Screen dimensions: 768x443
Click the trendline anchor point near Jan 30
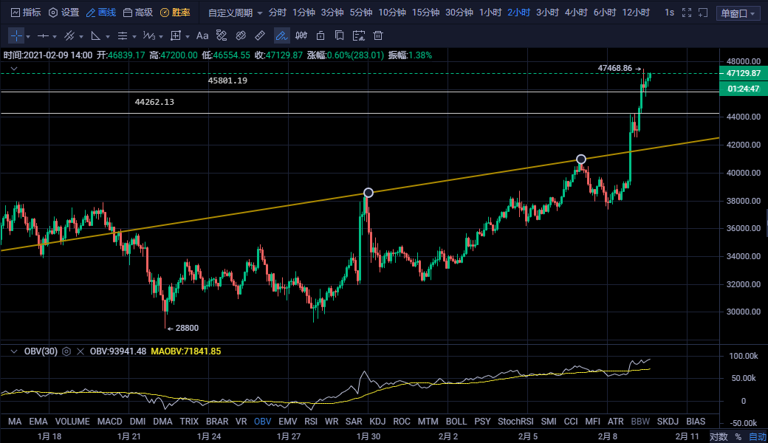[x=368, y=193]
